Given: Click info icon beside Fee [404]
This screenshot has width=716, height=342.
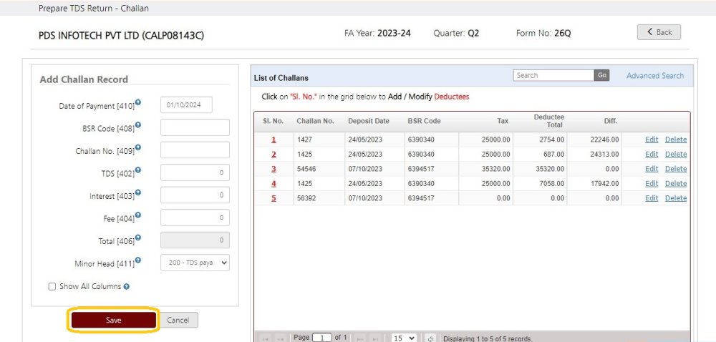Looking at the screenshot, I should [x=138, y=215].
